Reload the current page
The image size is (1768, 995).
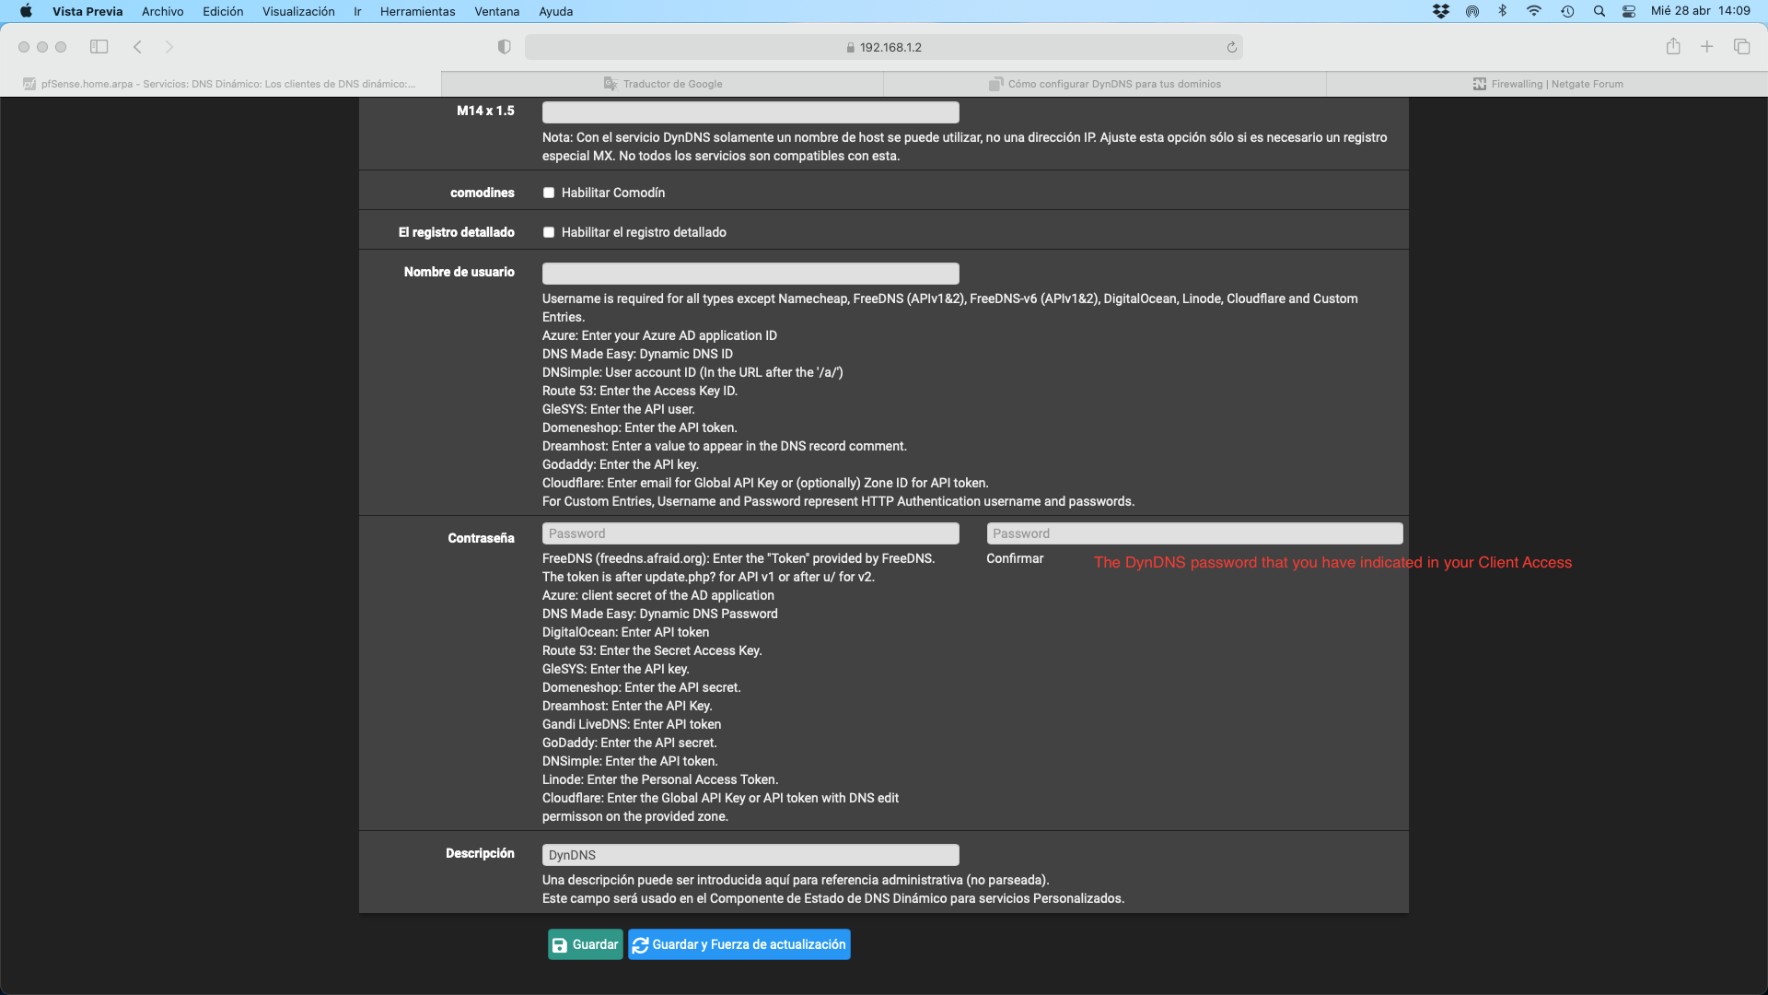(x=1231, y=47)
